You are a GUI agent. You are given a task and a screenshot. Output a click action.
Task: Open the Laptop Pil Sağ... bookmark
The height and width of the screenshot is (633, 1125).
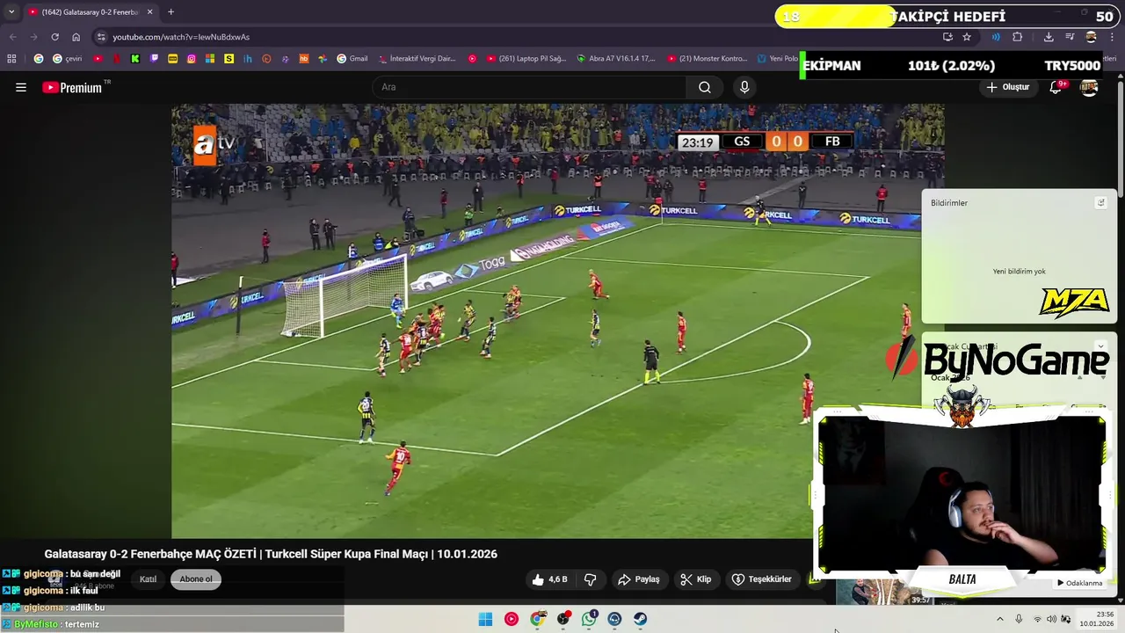525,59
